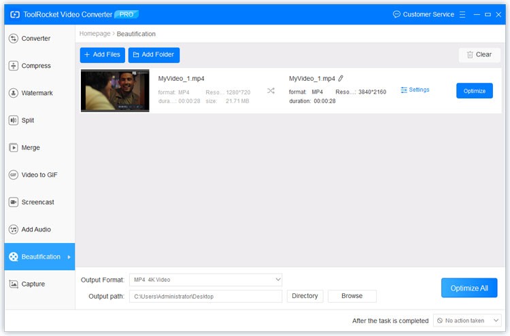This screenshot has height=336, width=510.
Task: Click output resolution value 3840*2160
Action: (x=373, y=92)
